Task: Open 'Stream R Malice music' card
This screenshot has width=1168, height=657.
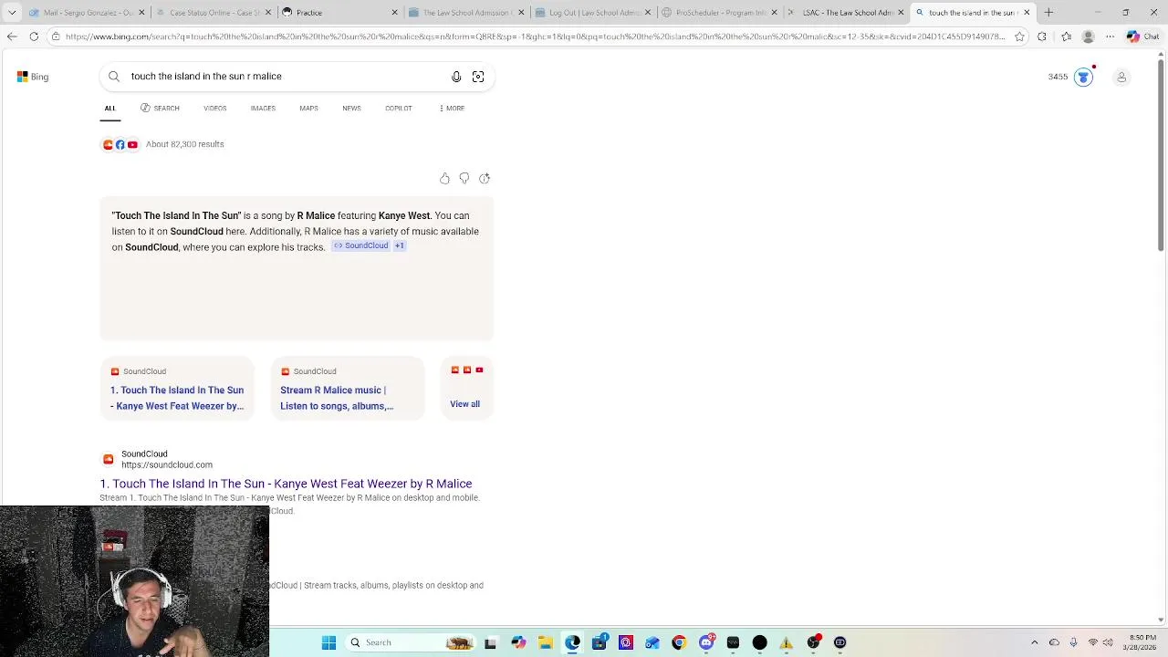Action: tap(348, 389)
